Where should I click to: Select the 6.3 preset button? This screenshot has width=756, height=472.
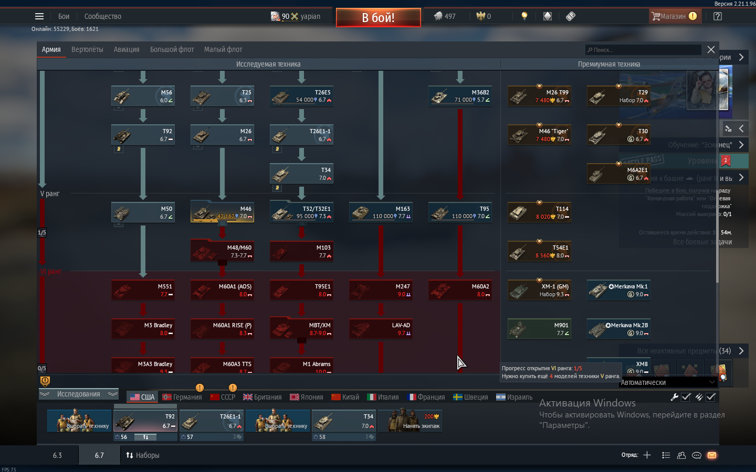[57, 455]
